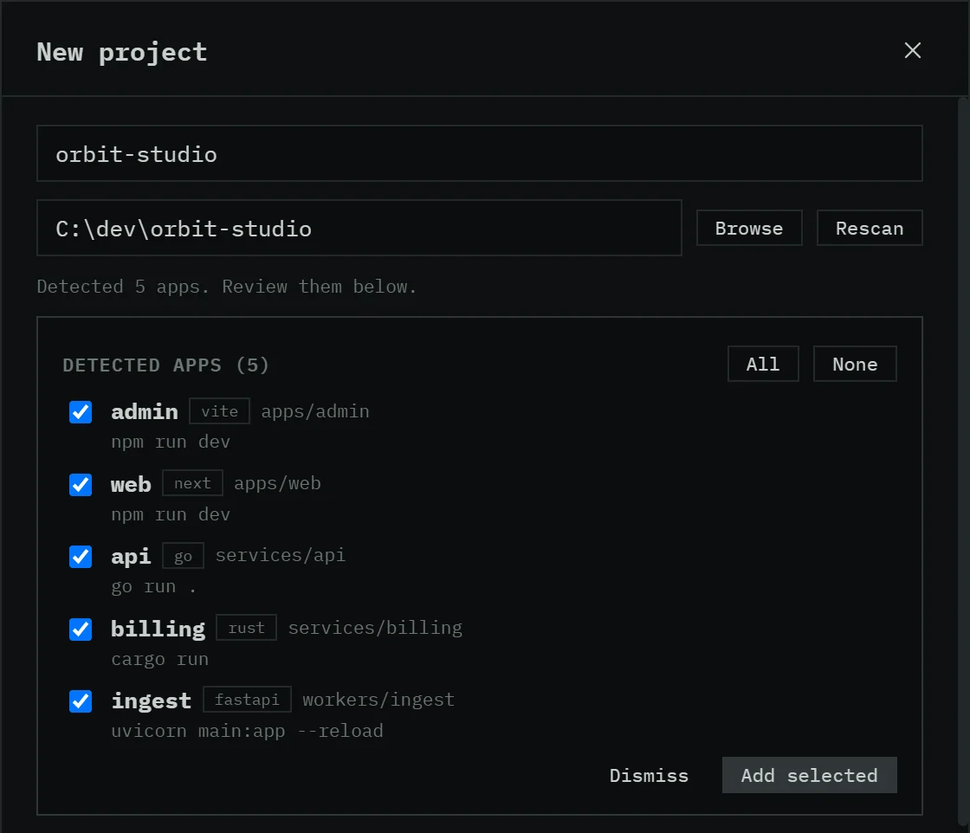Select All detected apps
This screenshot has width=970, height=833.
[x=763, y=364]
